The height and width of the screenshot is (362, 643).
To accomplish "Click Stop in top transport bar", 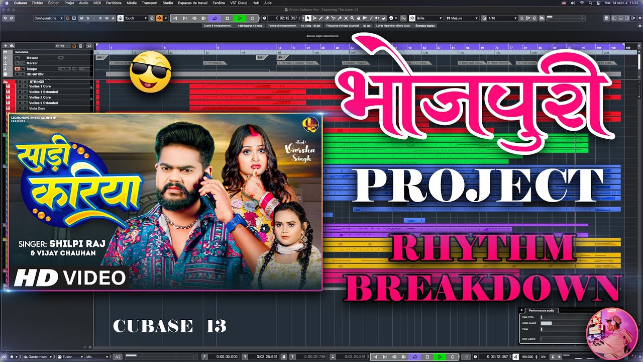I will (x=227, y=18).
